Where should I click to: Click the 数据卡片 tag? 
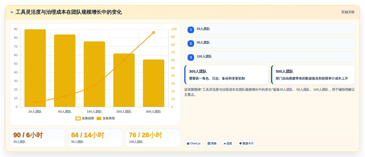coord(246,144)
